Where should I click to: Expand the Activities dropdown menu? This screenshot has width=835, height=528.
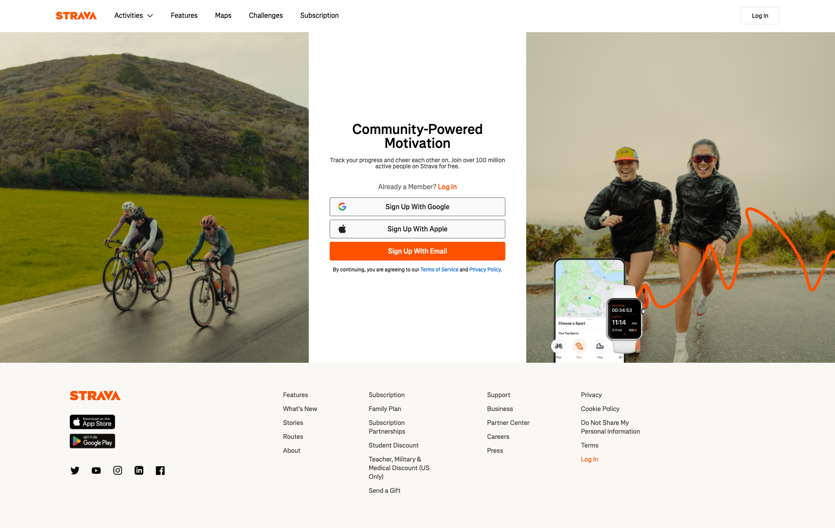coord(134,16)
